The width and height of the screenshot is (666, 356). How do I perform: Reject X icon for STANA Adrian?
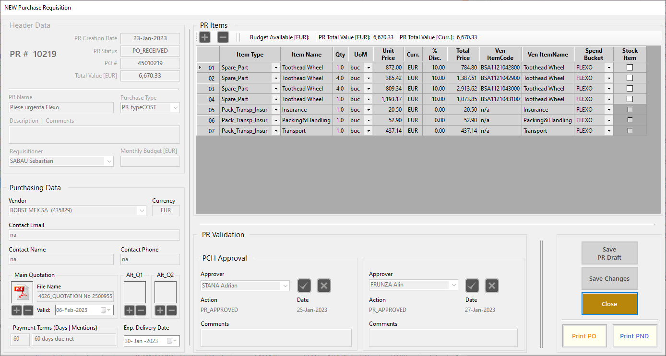(x=324, y=286)
